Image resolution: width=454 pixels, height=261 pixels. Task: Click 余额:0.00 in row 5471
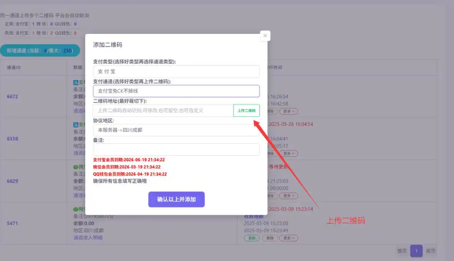pyautogui.click(x=84, y=223)
